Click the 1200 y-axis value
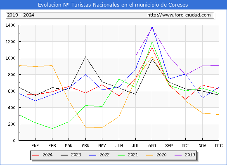 [10, 42]
